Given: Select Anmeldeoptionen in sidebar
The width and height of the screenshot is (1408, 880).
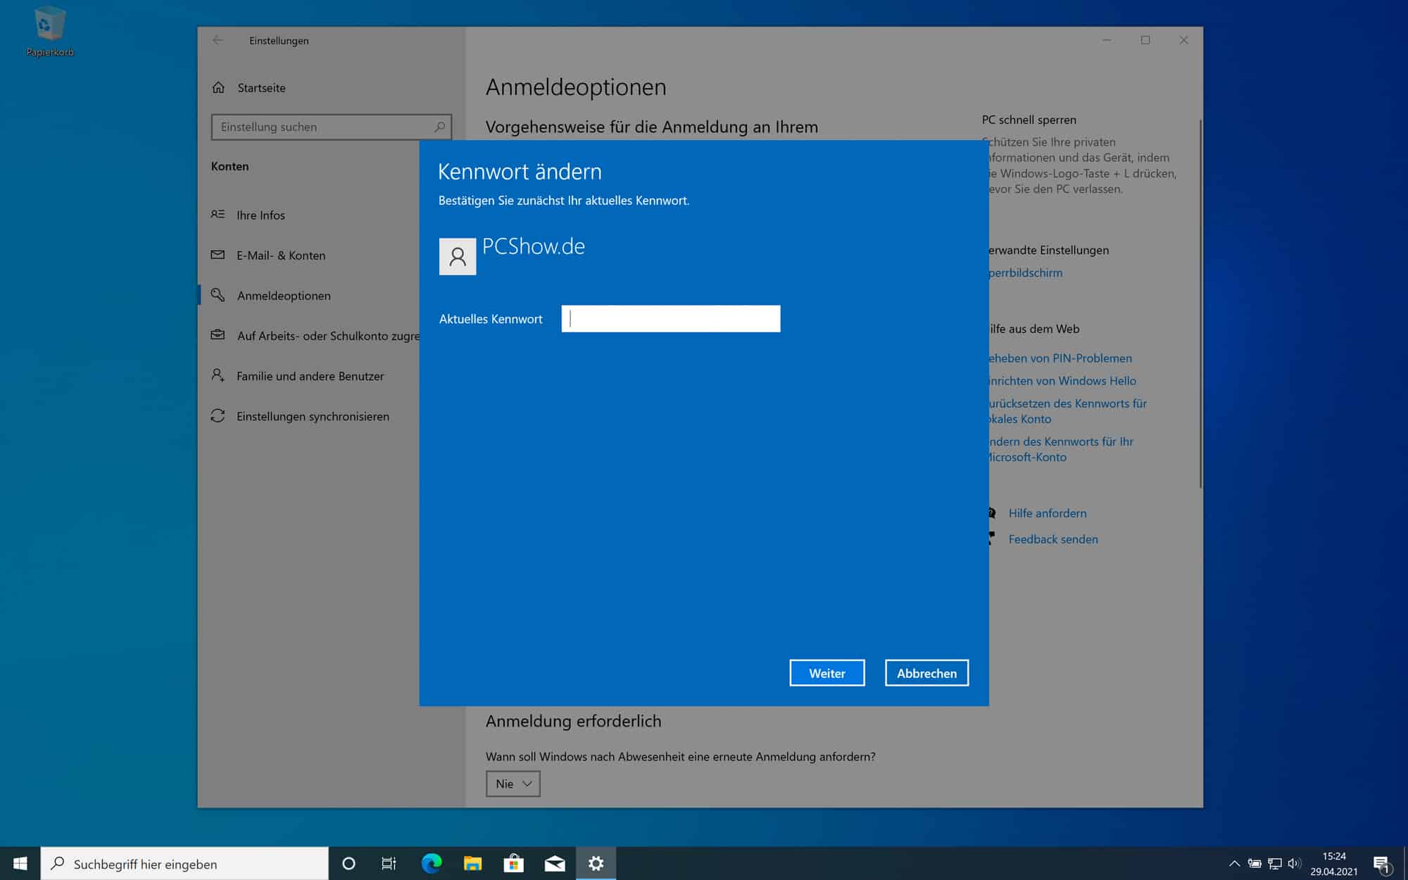Looking at the screenshot, I should [x=271, y=296].
